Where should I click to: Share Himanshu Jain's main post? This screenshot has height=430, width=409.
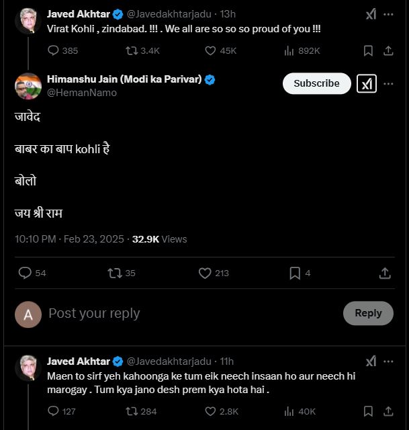385,273
